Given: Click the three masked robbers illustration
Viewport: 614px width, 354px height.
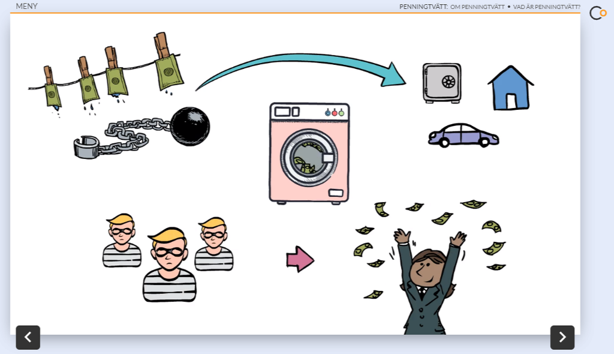Looking at the screenshot, I should pyautogui.click(x=168, y=258).
